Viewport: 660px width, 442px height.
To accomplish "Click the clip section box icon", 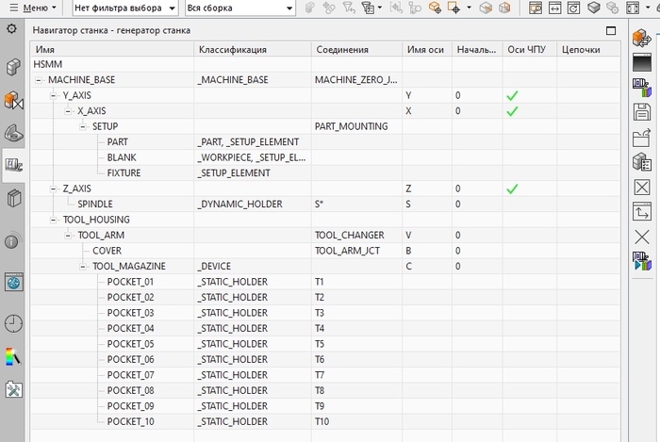I will click(486, 8).
